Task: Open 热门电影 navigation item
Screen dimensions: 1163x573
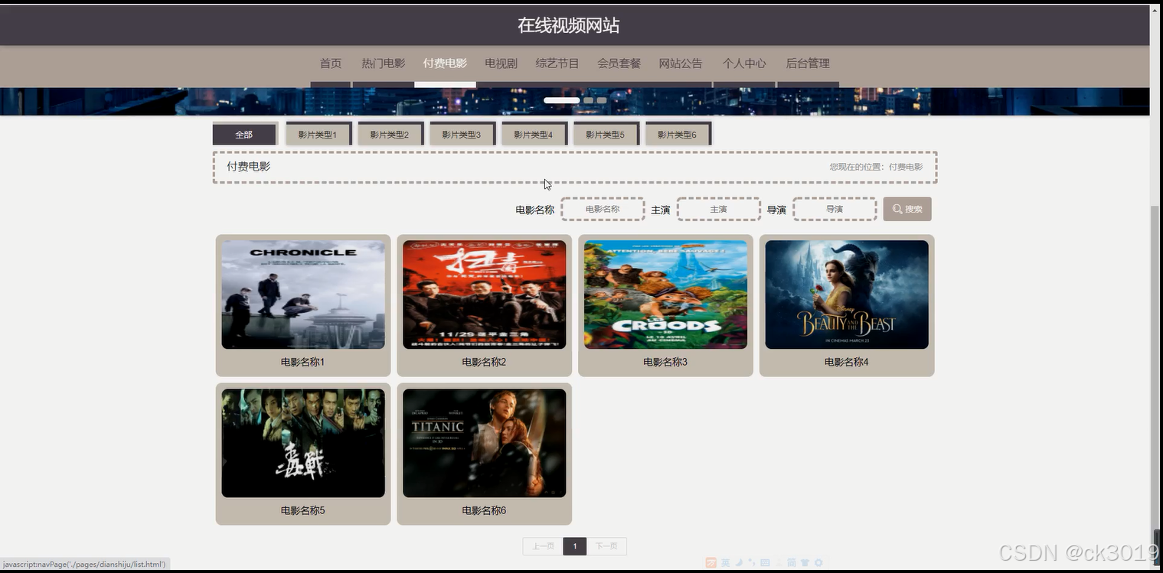Action: click(384, 63)
